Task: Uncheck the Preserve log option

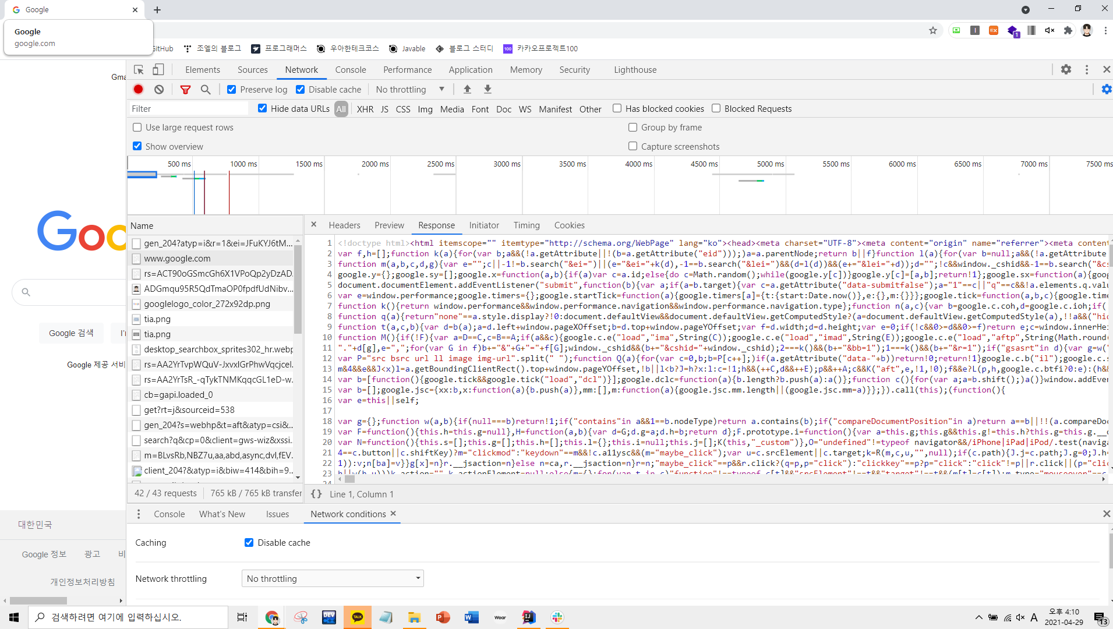Action: point(232,89)
